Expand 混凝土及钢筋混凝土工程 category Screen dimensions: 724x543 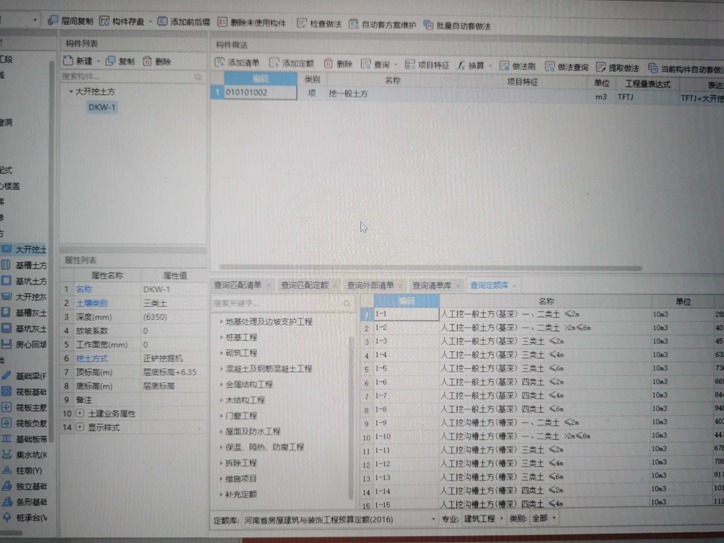[221, 369]
